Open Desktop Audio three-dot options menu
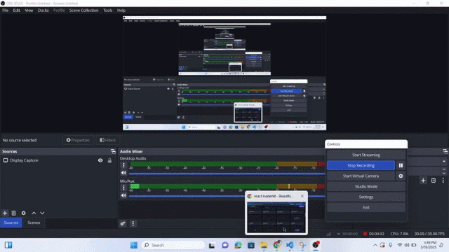 pos(123,165)
